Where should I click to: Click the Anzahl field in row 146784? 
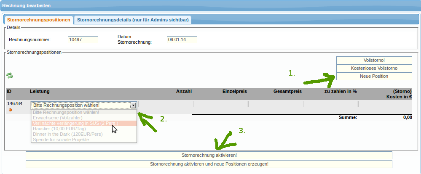point(165,104)
